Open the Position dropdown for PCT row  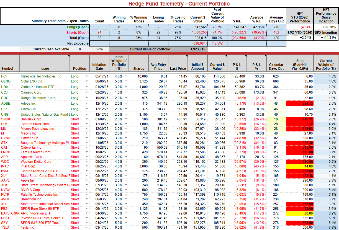click(x=86, y=76)
